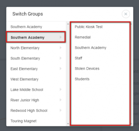
Task: Expand North Elementary subgroup arrow
Action: coord(61,48)
